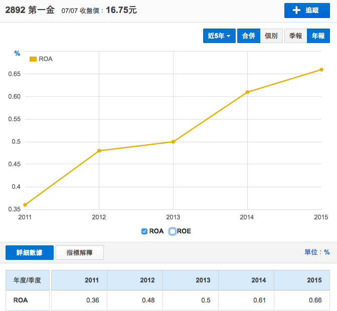
Task: Open the 近5年 period dropdown
Action: coord(219,36)
